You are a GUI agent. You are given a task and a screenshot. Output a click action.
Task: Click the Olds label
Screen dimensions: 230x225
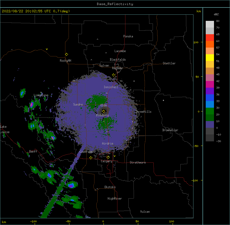pyautogui.click(x=104, y=105)
